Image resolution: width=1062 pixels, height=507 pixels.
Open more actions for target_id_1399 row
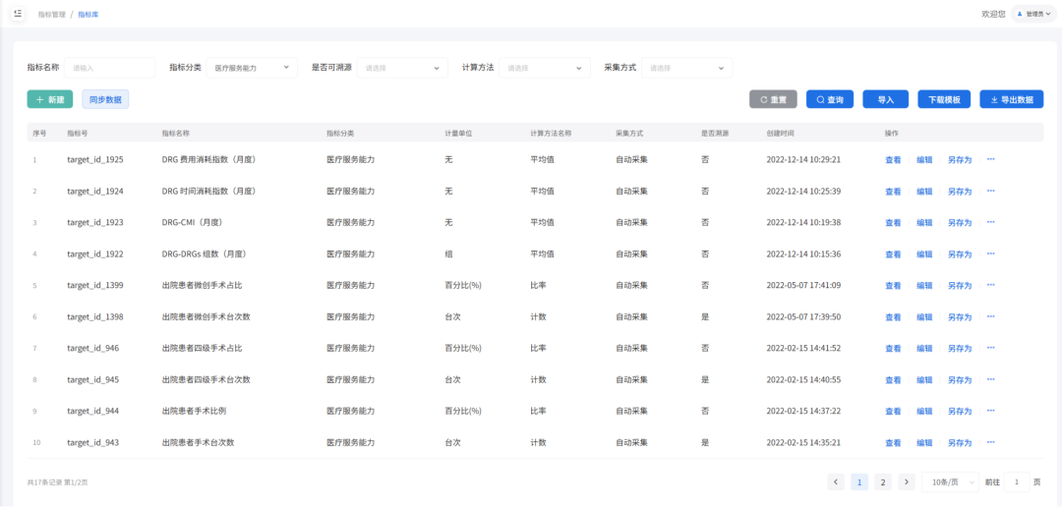(x=990, y=285)
